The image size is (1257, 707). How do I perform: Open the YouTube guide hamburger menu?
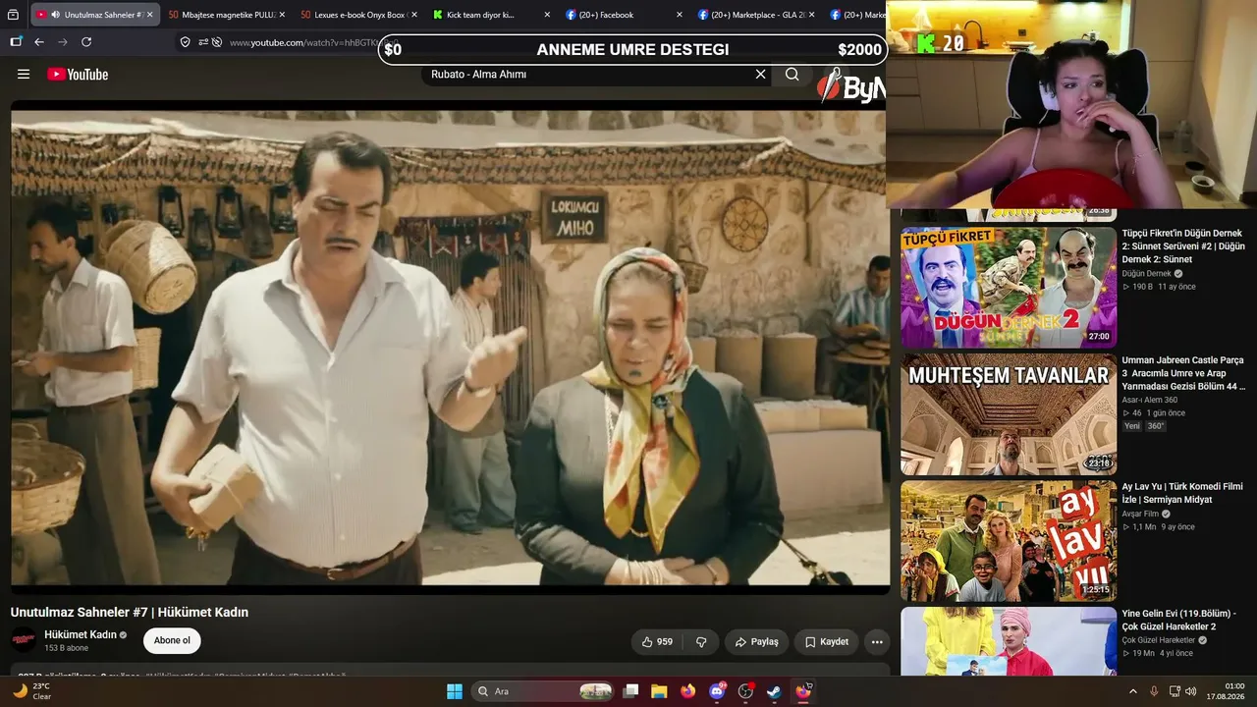pyautogui.click(x=24, y=75)
